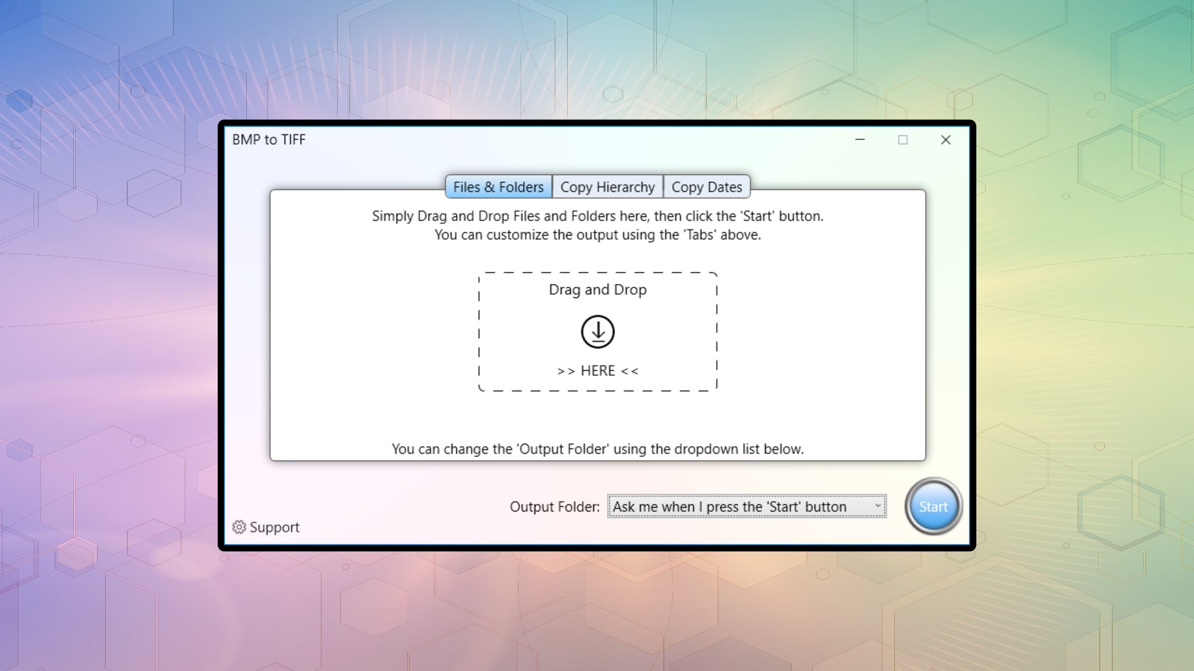Click the Support gear icon
1194x671 pixels.
click(239, 527)
